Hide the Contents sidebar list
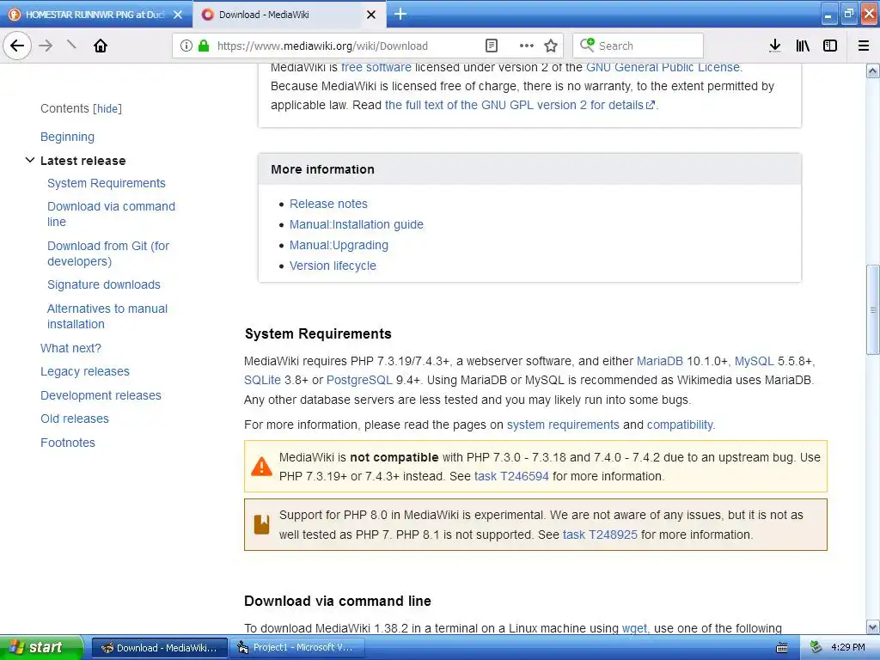 click(x=107, y=108)
